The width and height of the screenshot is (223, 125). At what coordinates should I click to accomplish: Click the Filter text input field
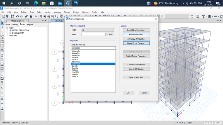(x=93, y=34)
